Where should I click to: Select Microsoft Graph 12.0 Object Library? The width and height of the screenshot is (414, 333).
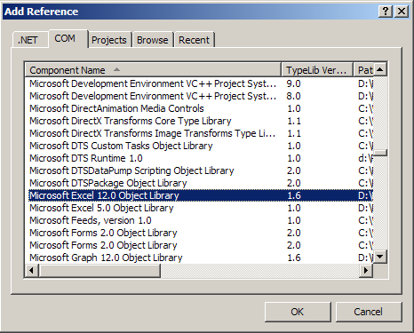click(201, 258)
